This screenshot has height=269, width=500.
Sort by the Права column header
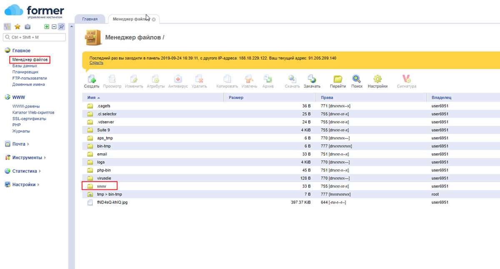[x=371, y=97]
